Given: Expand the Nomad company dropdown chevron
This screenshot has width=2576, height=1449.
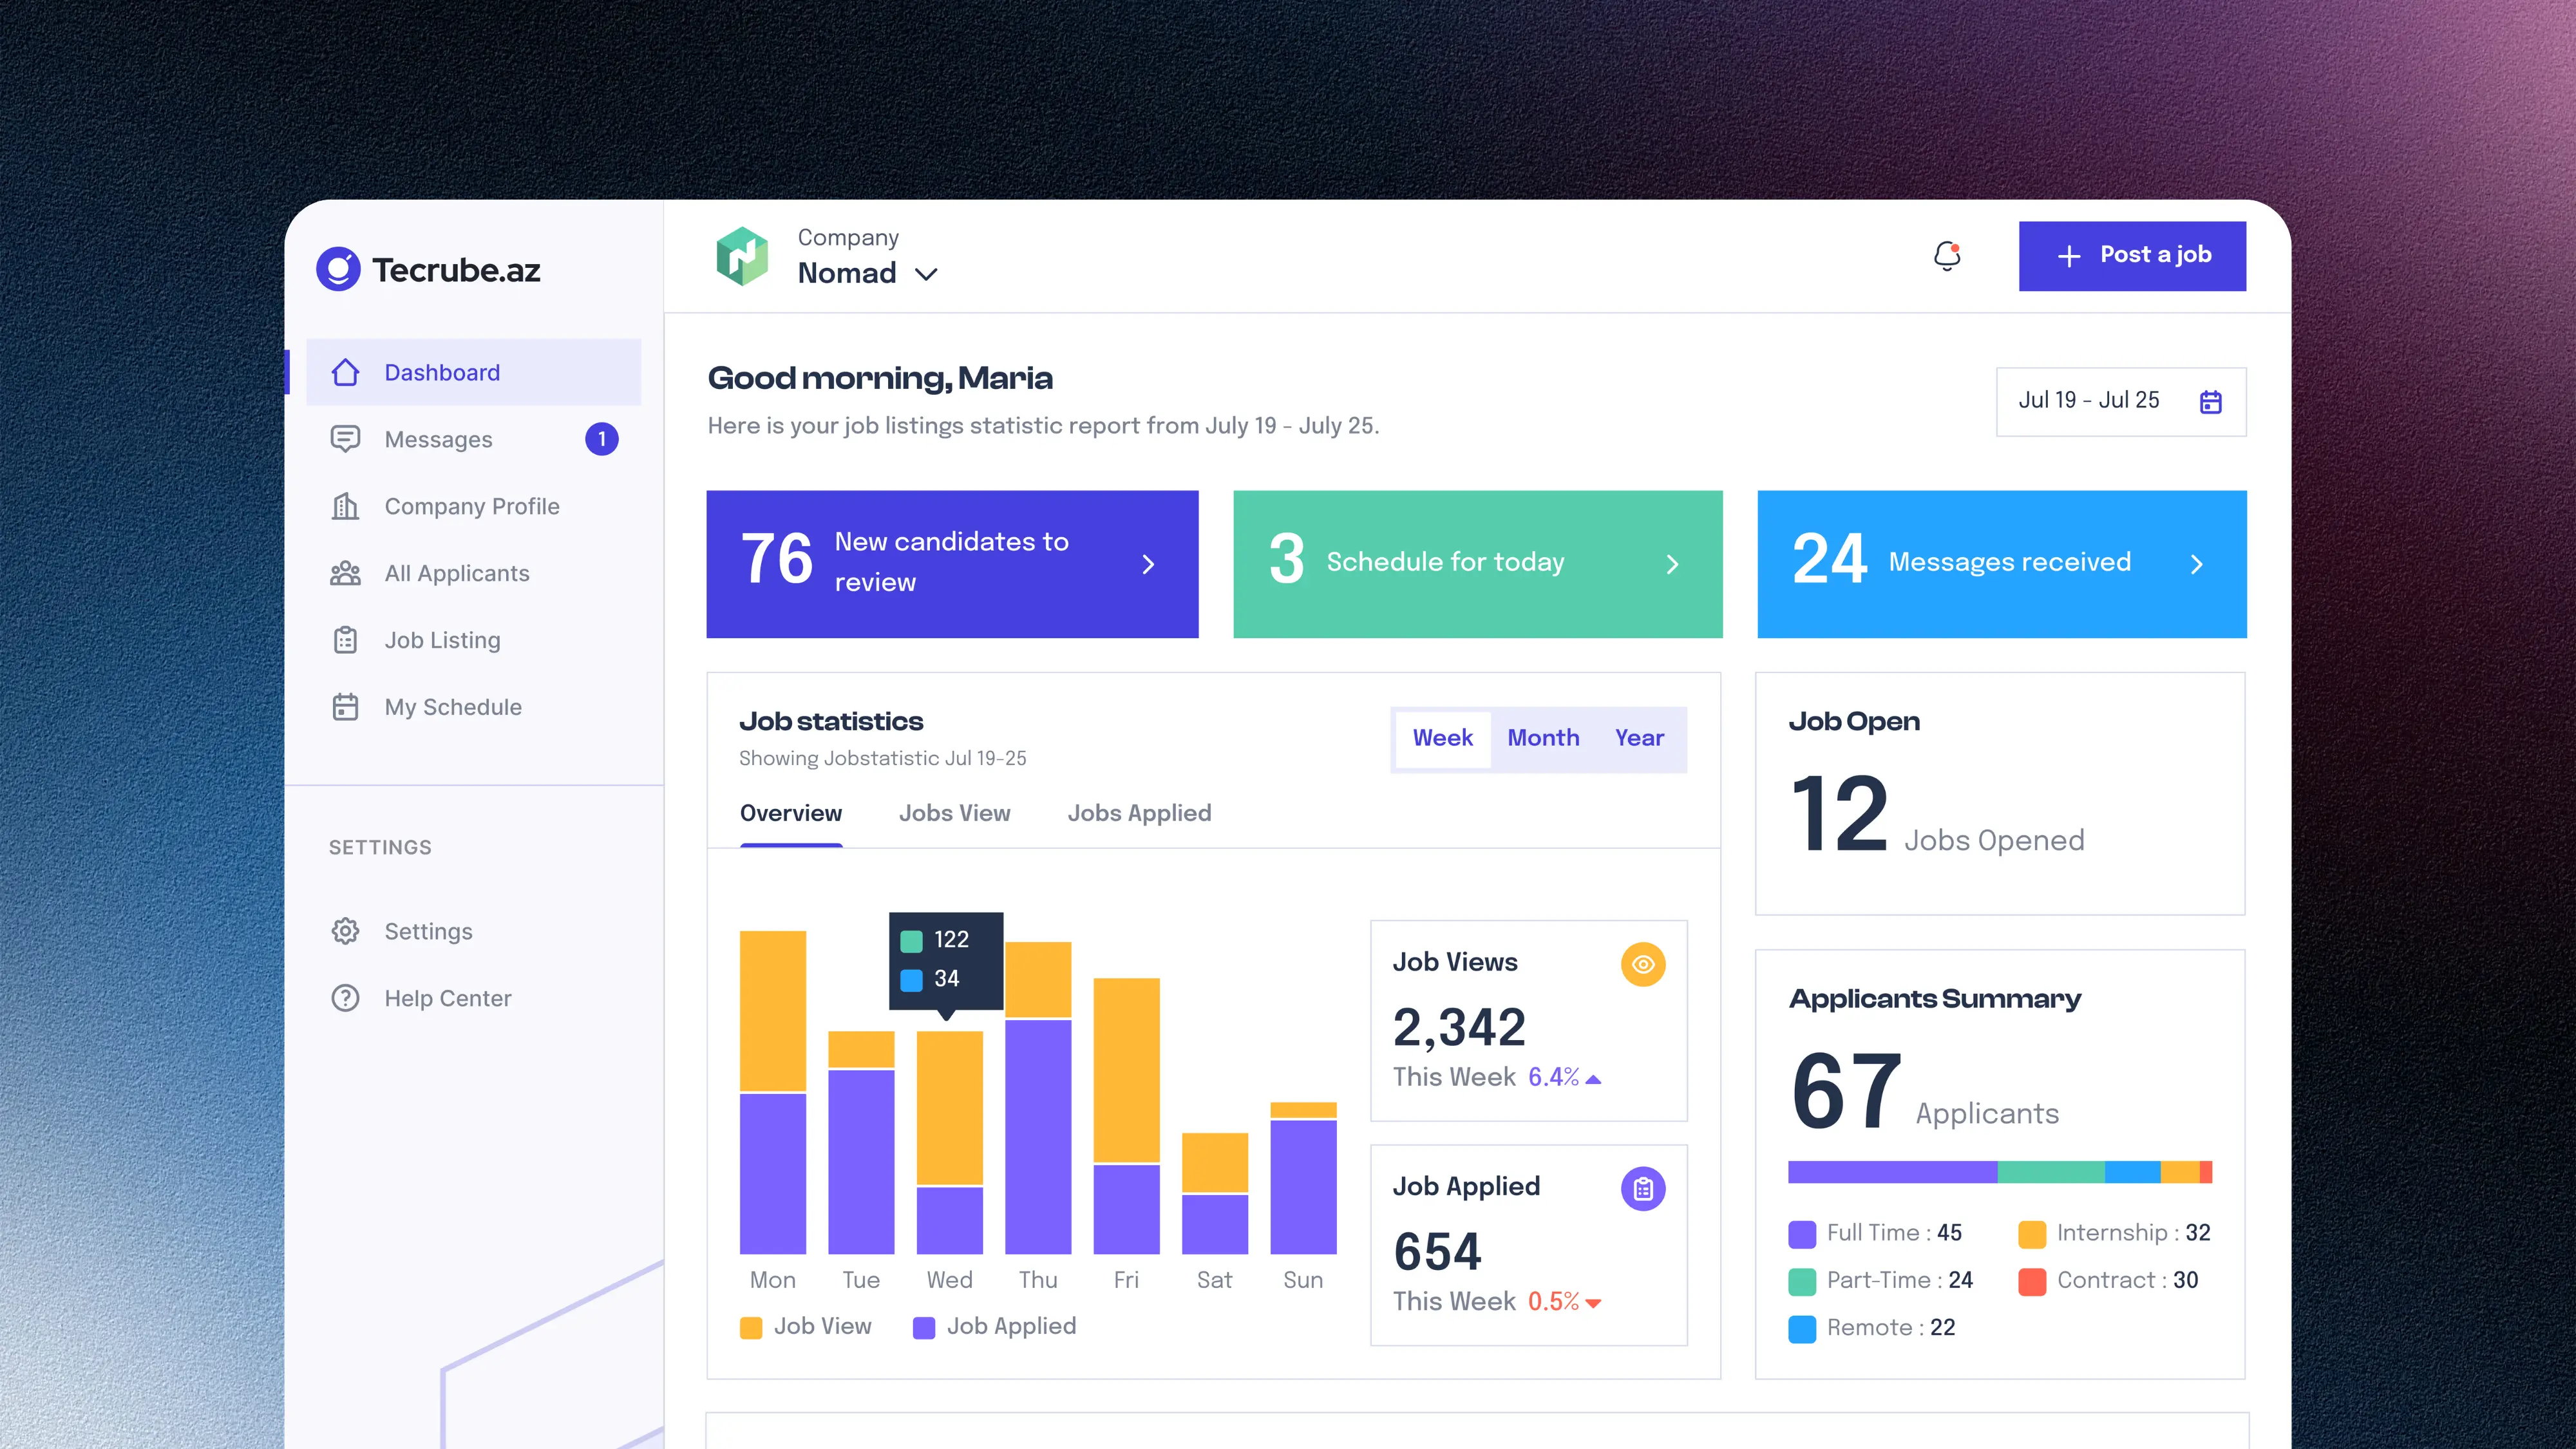Looking at the screenshot, I should pyautogui.click(x=926, y=274).
